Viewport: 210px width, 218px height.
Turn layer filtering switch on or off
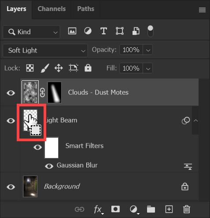coord(150,31)
